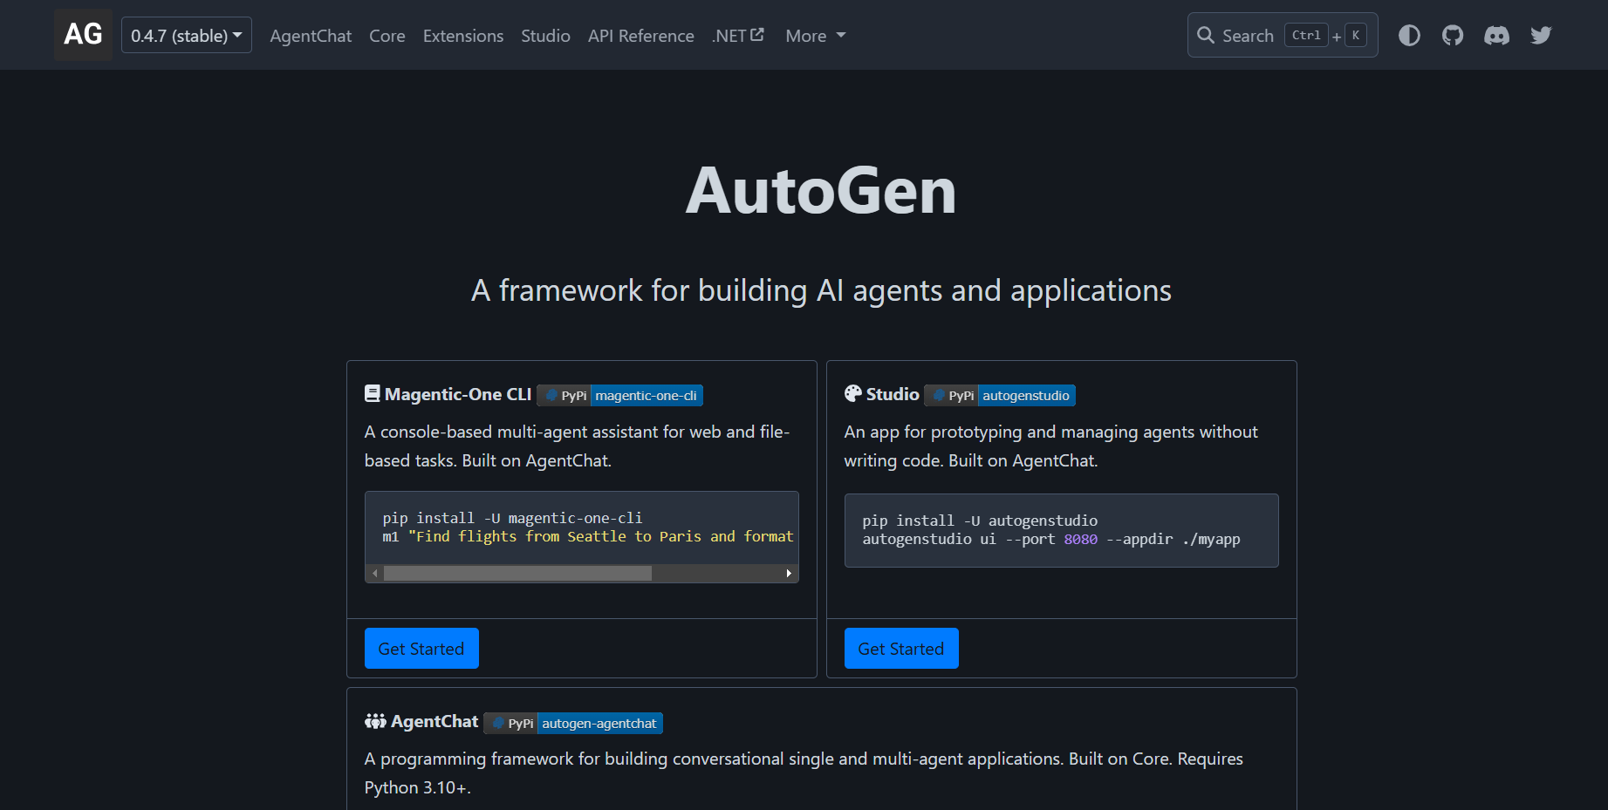Click the Ctrl key hint in search
This screenshot has height=810, width=1608.
coord(1306,35)
